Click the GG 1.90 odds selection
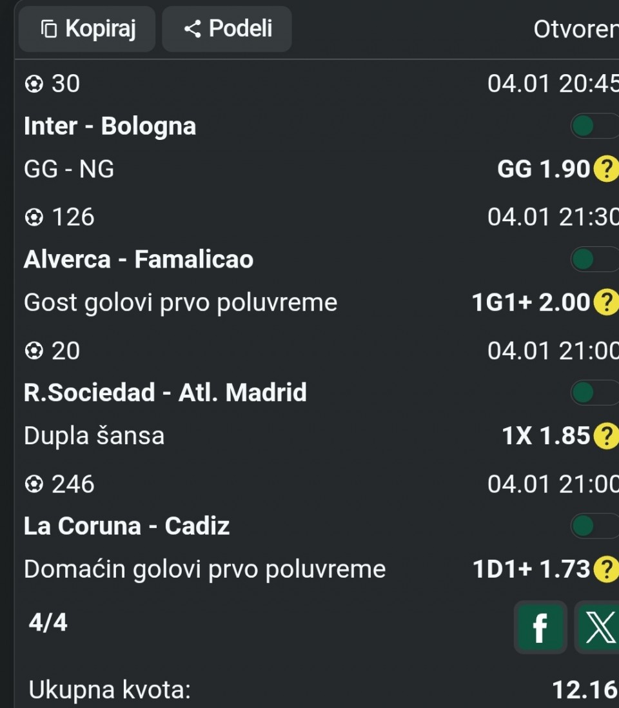Screen dimensions: 619x708 click(544, 170)
